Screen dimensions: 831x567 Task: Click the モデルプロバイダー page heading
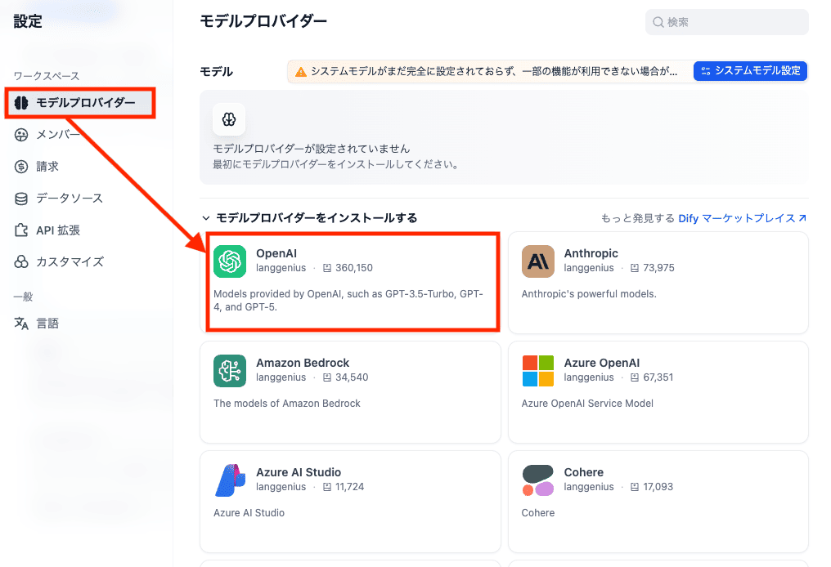(x=263, y=21)
